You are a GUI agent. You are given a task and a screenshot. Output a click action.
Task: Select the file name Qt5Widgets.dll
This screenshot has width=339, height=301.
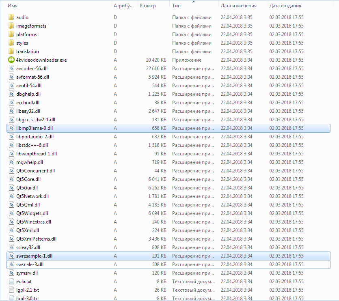click(32, 213)
